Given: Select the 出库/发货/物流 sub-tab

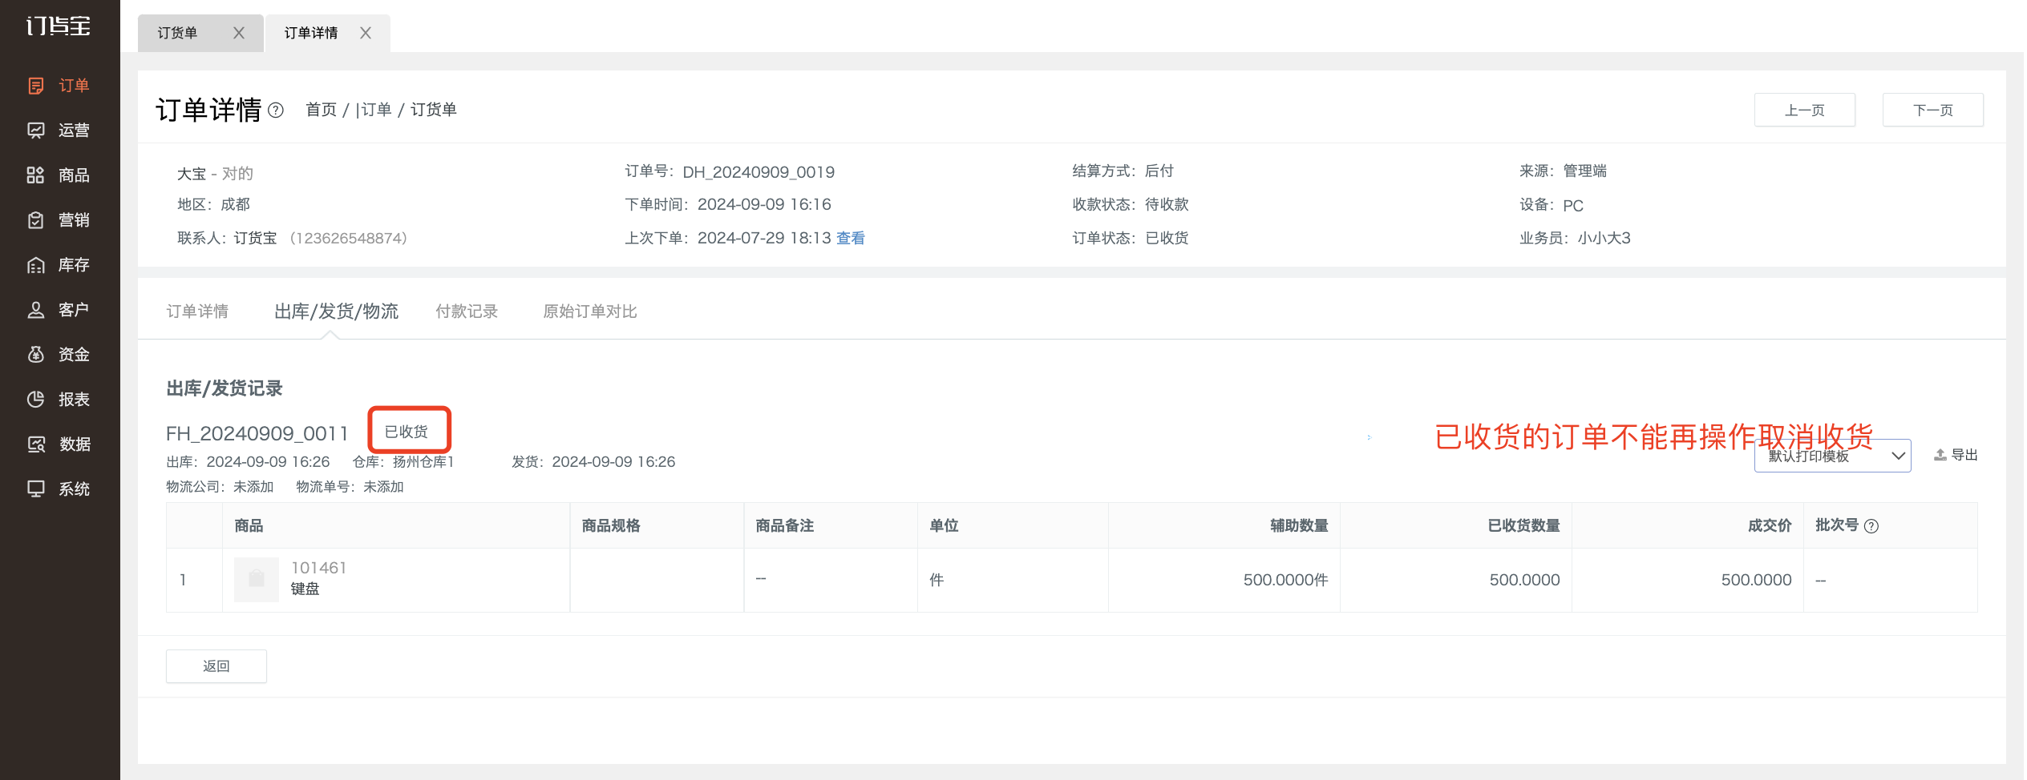Looking at the screenshot, I should [336, 312].
